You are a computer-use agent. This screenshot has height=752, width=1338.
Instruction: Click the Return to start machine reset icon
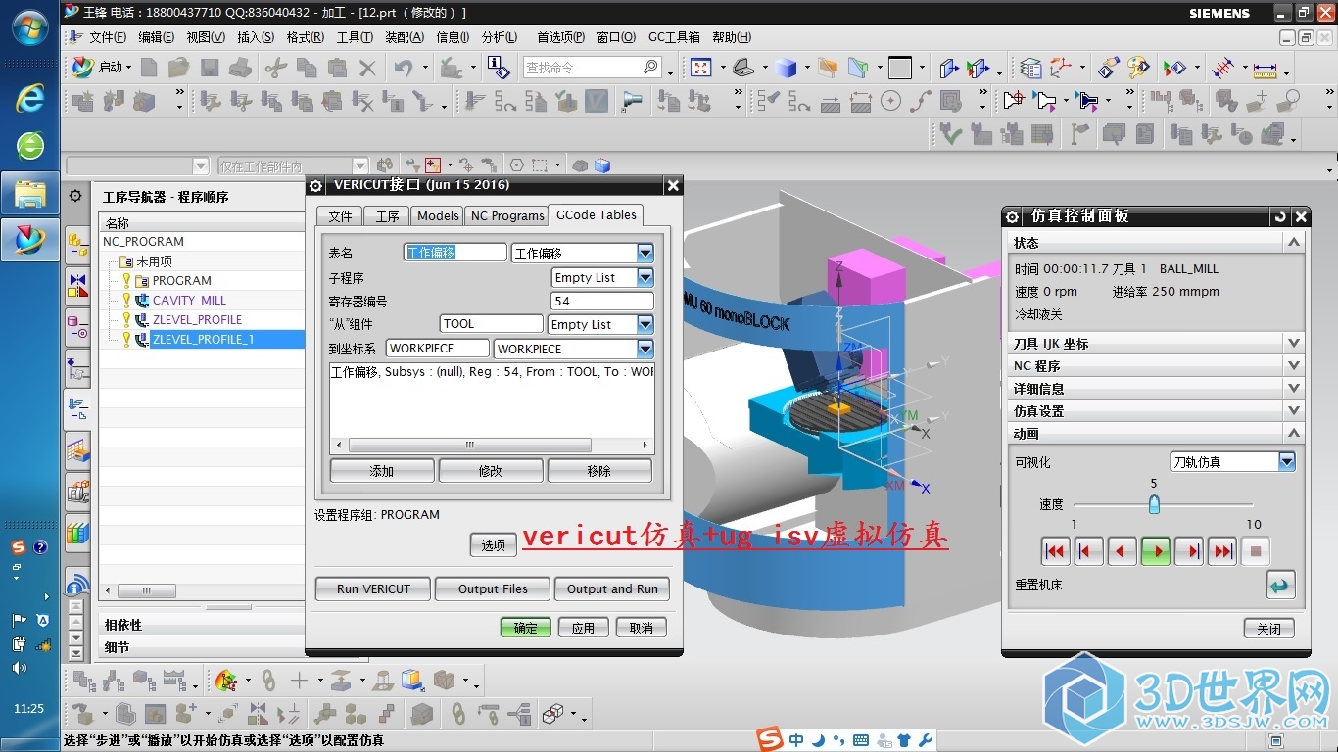(1280, 586)
